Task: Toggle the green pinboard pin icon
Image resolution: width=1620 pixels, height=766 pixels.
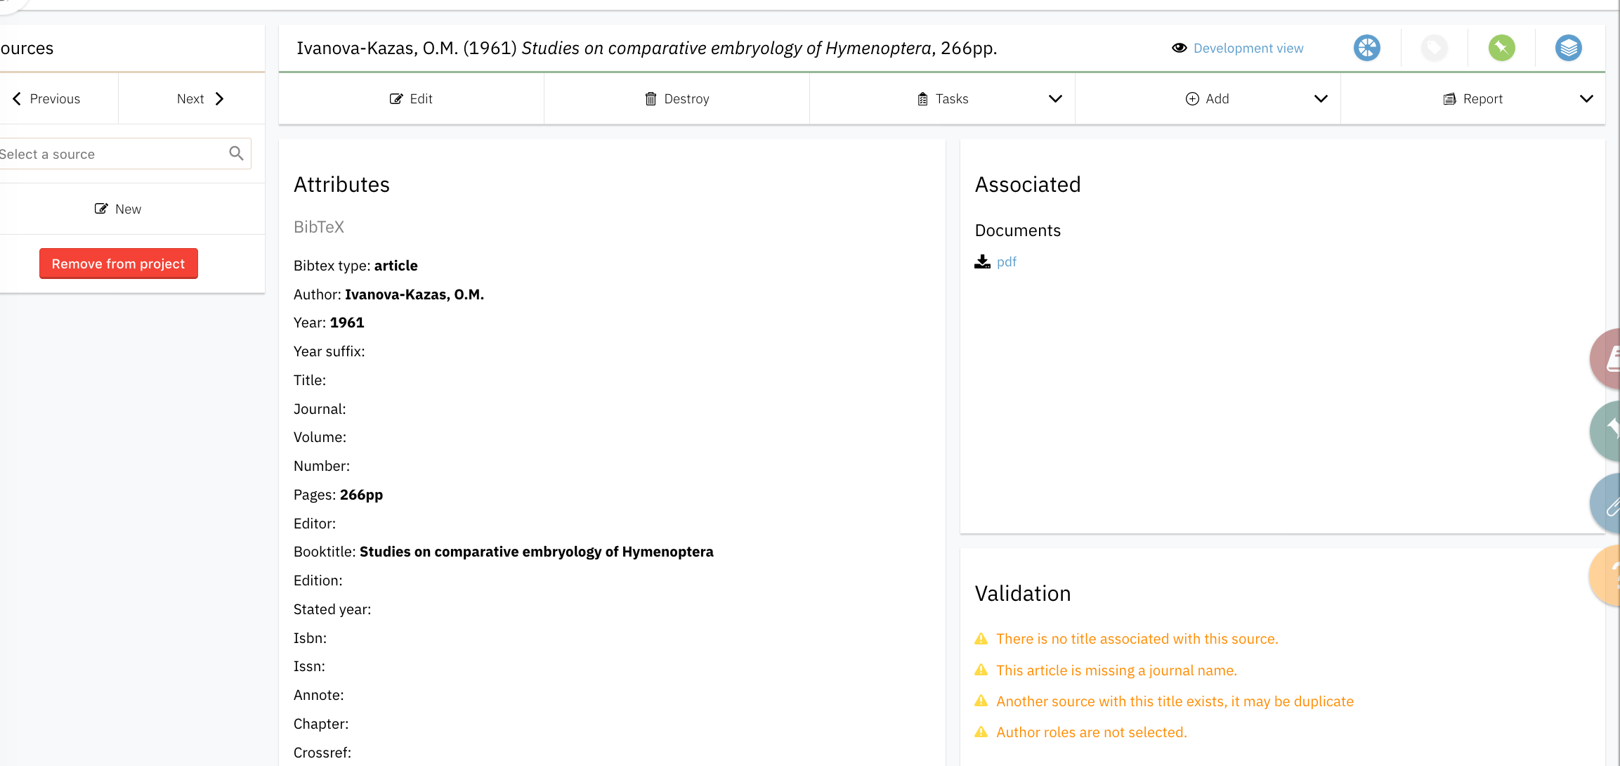Action: (1501, 48)
